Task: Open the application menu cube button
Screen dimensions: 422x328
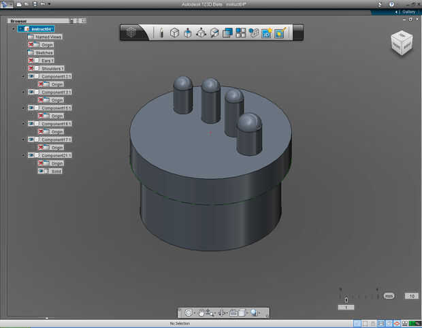Action: (131, 33)
